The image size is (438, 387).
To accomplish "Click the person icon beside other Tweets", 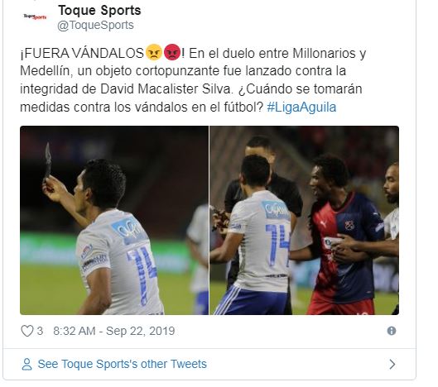I will pyautogui.click(x=26, y=364).
